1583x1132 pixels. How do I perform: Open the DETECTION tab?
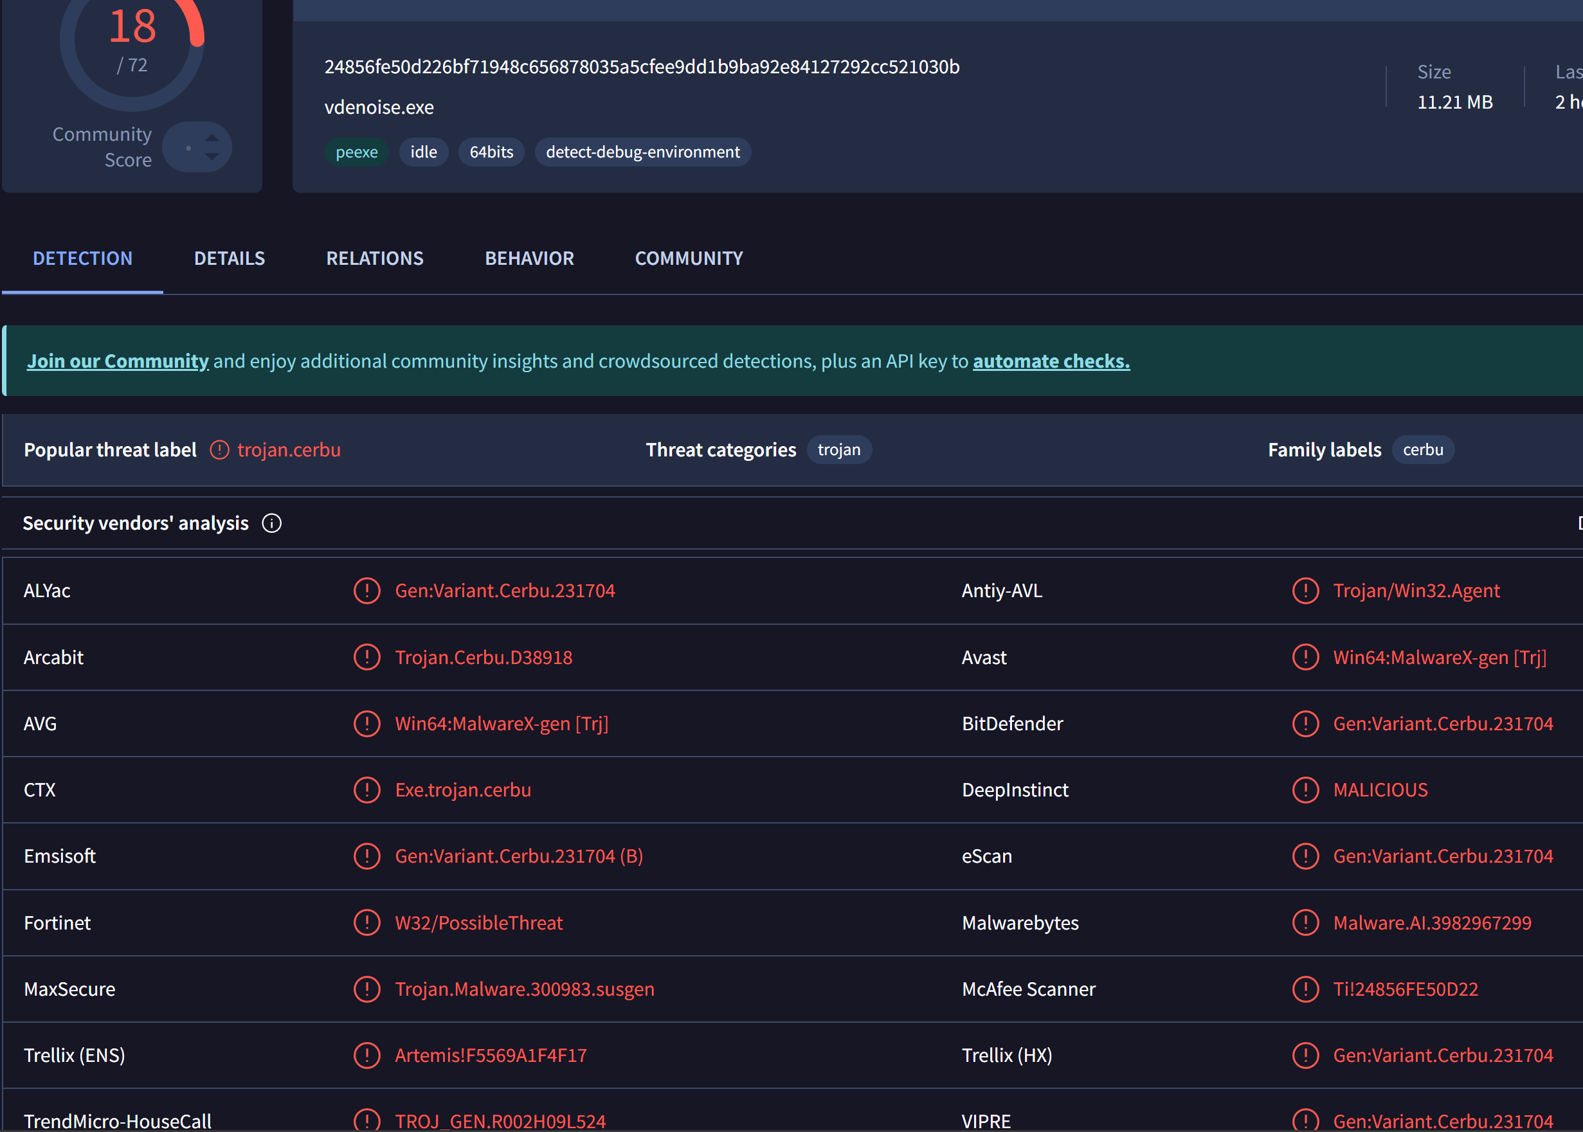click(x=82, y=258)
